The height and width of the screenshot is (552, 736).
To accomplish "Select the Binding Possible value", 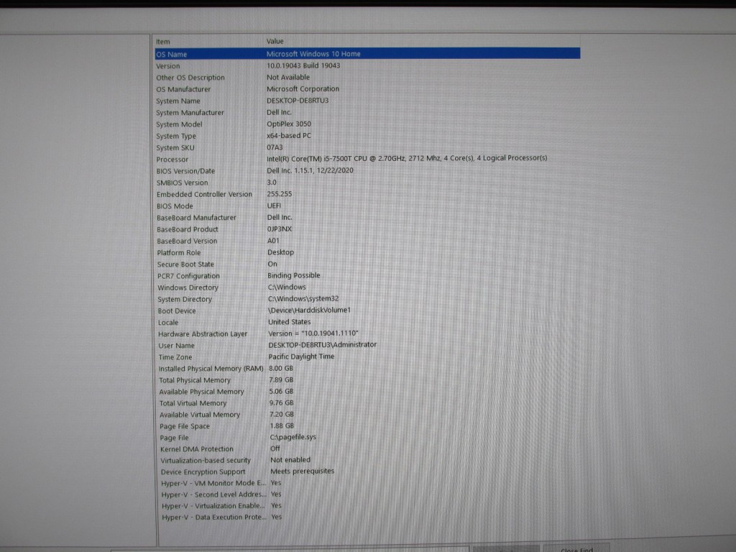I will (294, 275).
